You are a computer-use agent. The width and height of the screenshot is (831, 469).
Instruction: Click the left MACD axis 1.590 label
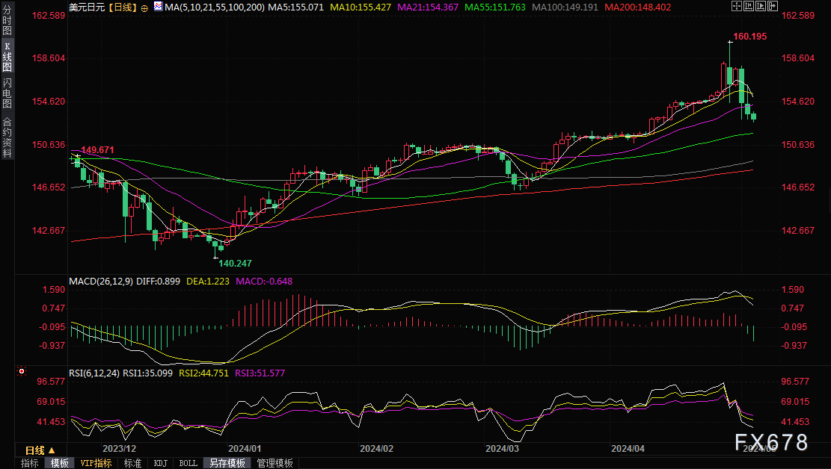pyautogui.click(x=54, y=290)
